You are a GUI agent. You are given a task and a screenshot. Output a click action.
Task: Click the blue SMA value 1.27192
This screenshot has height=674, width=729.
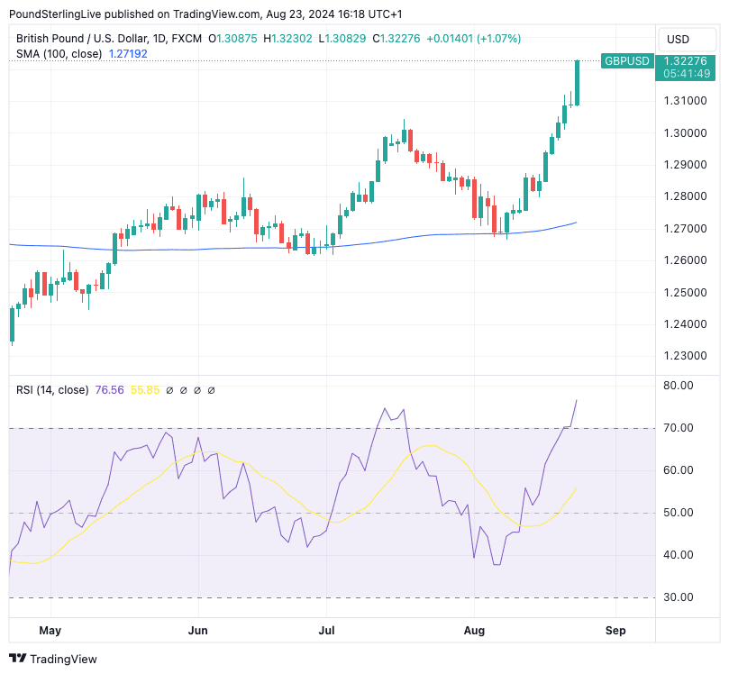(x=128, y=54)
